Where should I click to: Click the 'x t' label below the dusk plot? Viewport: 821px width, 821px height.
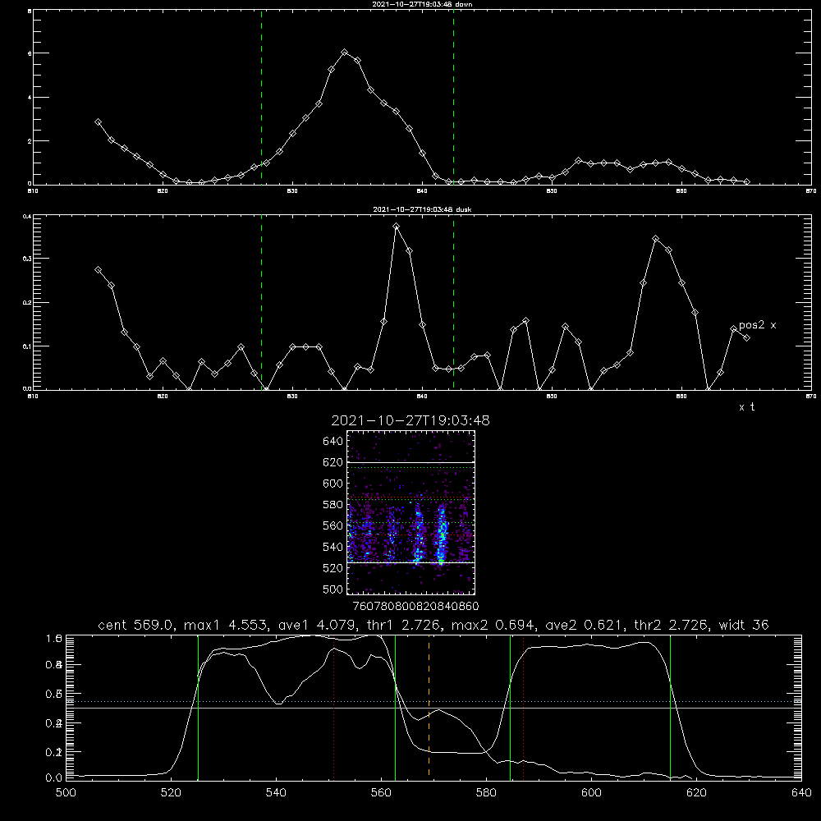tap(746, 407)
